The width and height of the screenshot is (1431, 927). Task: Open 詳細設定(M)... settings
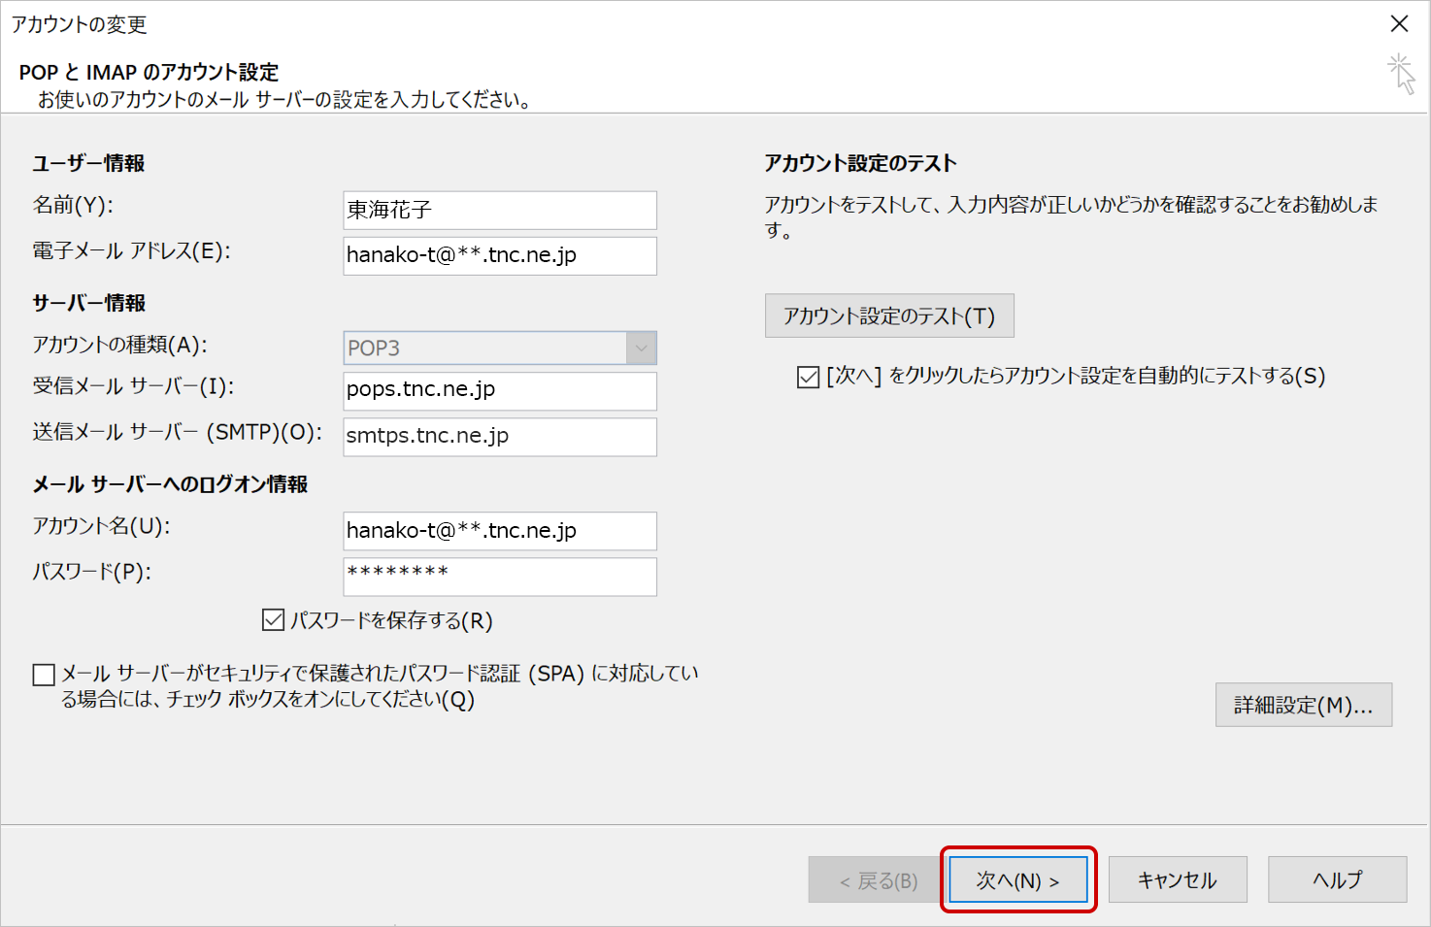1304,705
